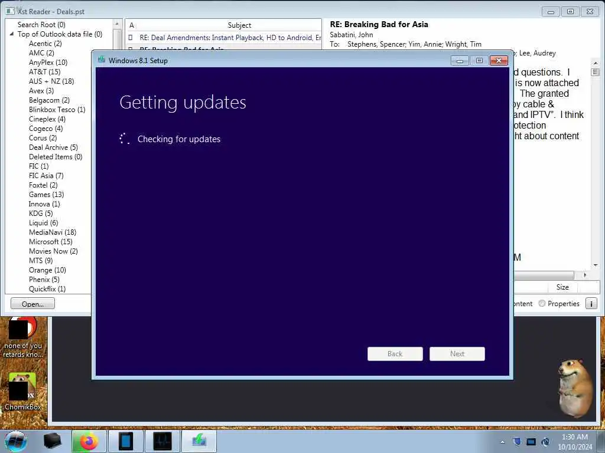Click the Windows 8.1 Setup title icon

[x=102, y=60]
